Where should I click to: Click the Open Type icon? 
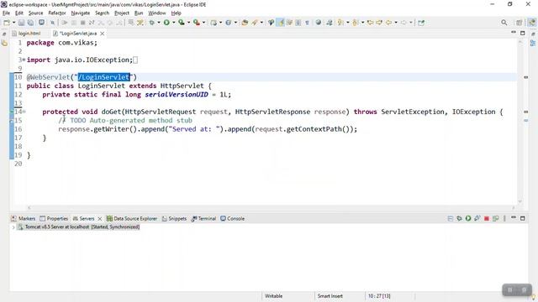245,23
